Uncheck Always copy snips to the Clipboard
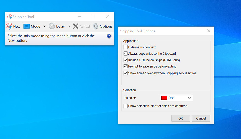 [125, 54]
